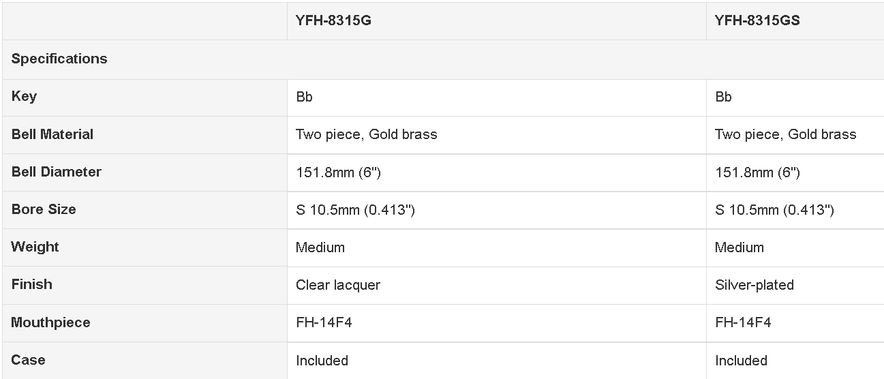Click YFH-8315G's bell diameter 151.8mm value
884x379 pixels.
[338, 172]
